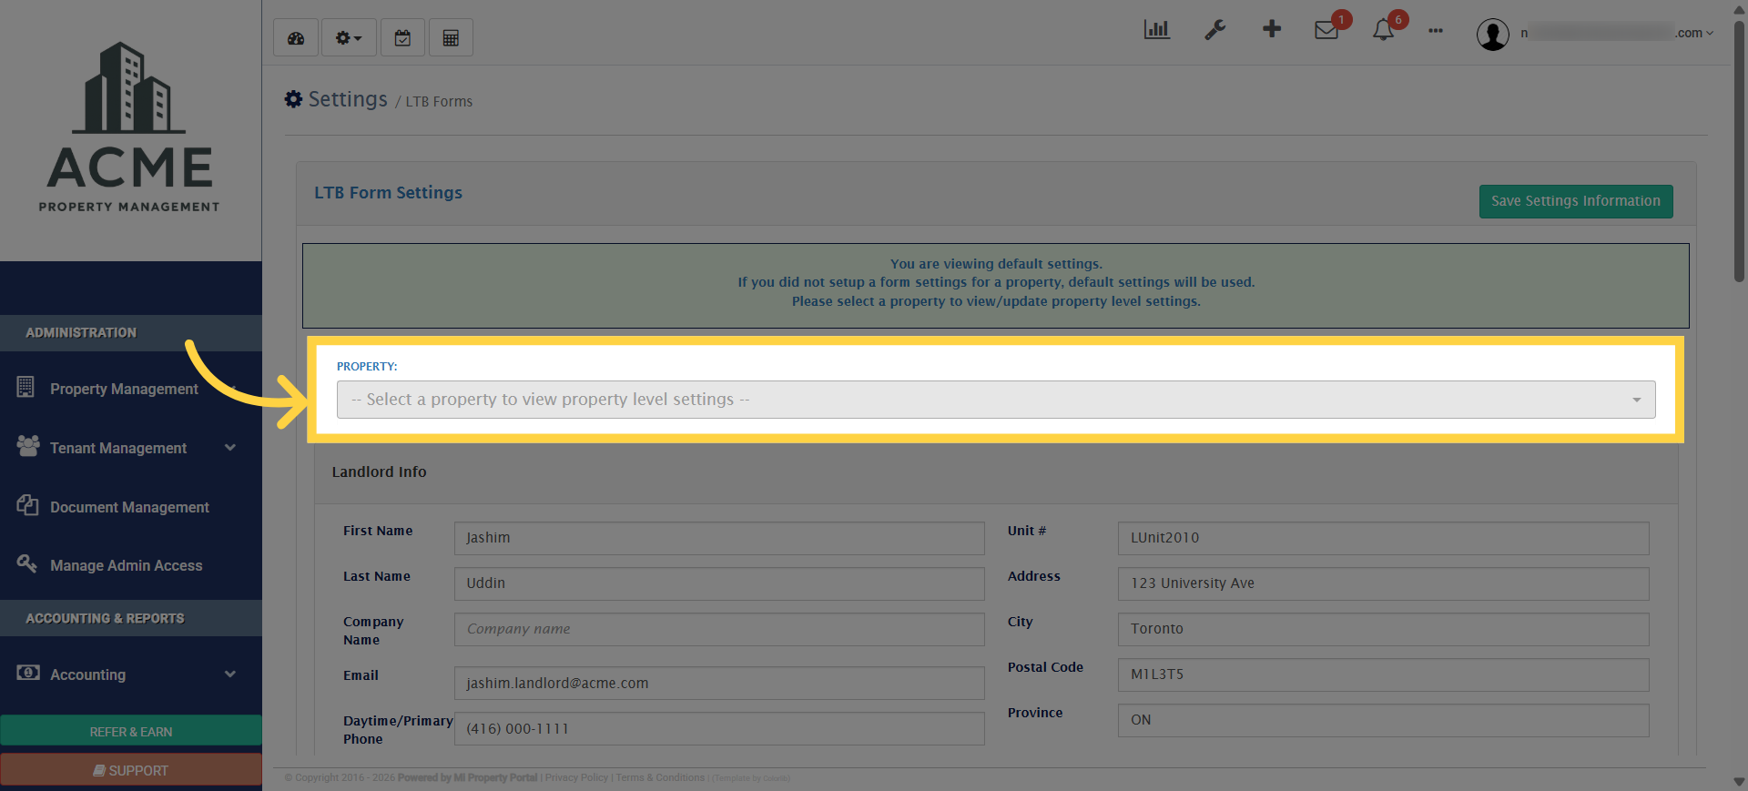The width and height of the screenshot is (1748, 791).
Task: Click the Email field
Action: [719, 683]
